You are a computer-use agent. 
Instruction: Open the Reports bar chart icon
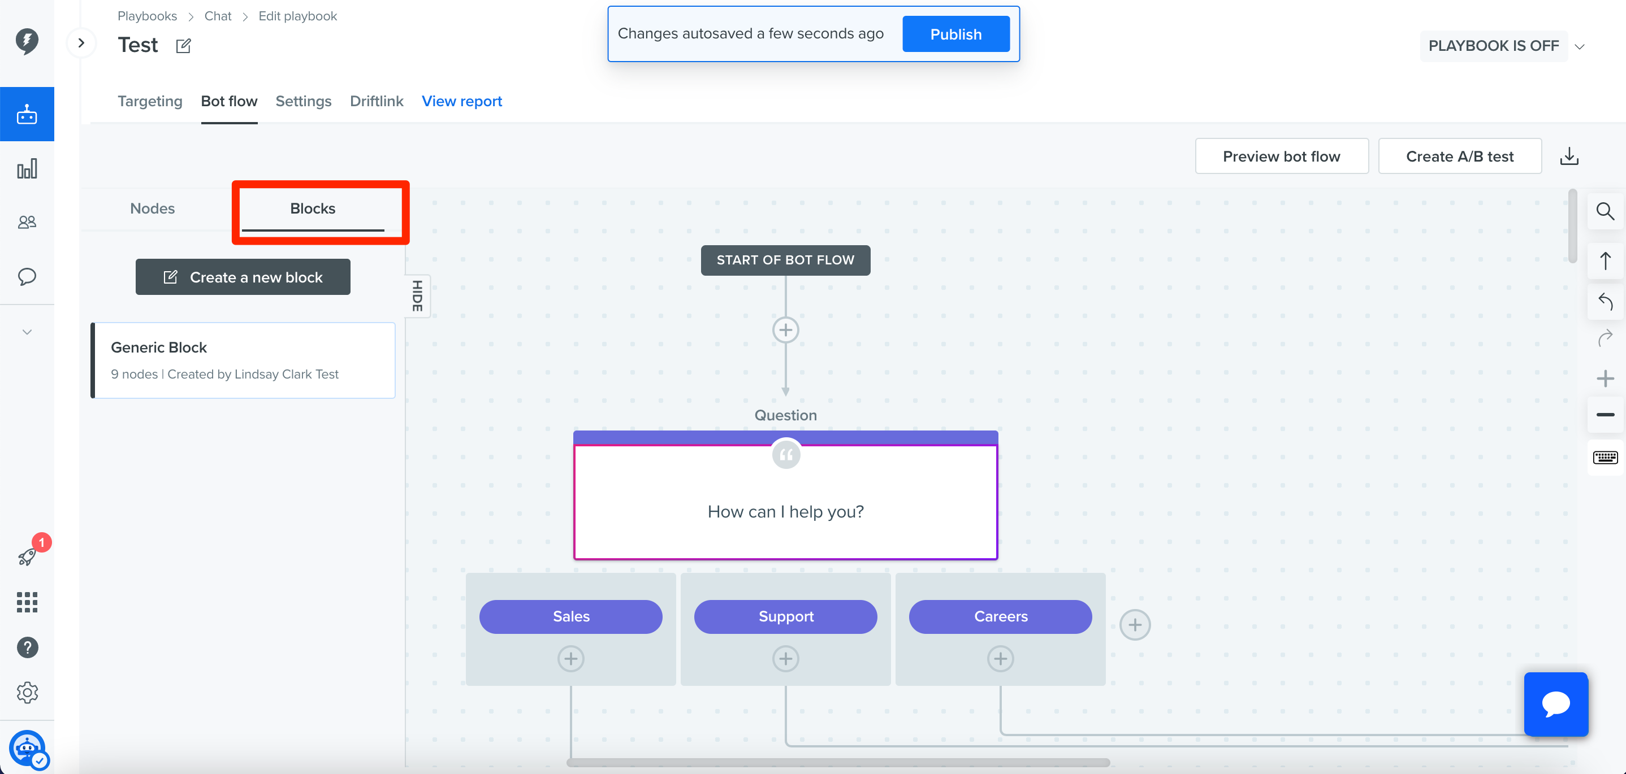point(27,169)
